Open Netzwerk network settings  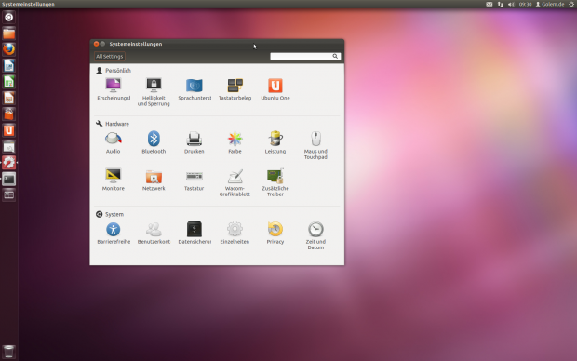(x=154, y=180)
